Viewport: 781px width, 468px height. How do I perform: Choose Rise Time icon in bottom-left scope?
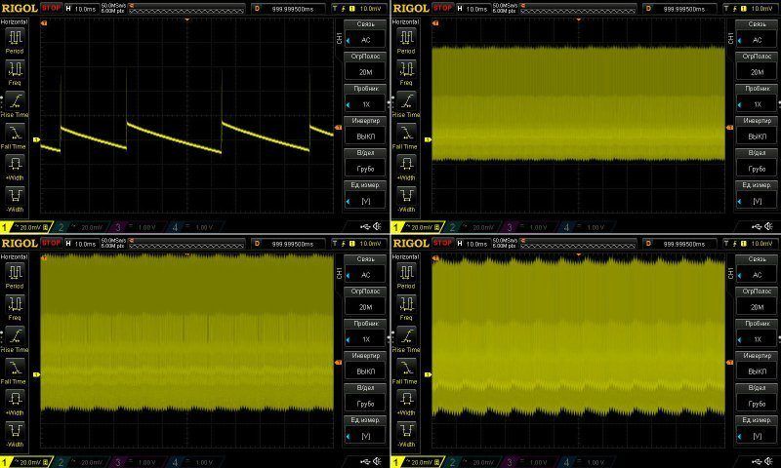pyautogui.click(x=15, y=336)
